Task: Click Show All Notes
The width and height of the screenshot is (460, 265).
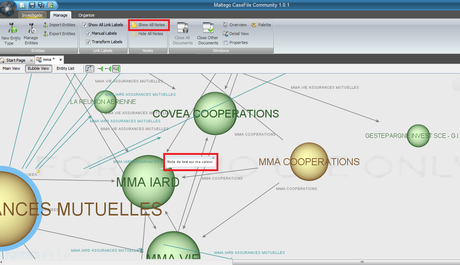Action: tap(148, 25)
